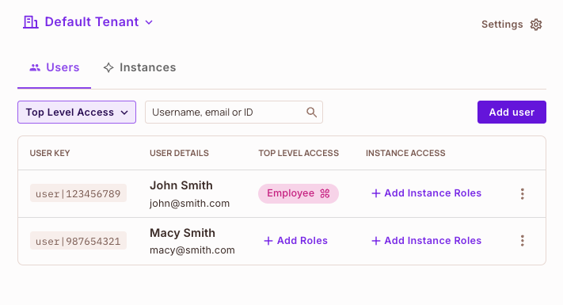Image resolution: width=563 pixels, height=305 pixels.
Task: Focus the Username, email or ID field
Action: pos(234,112)
